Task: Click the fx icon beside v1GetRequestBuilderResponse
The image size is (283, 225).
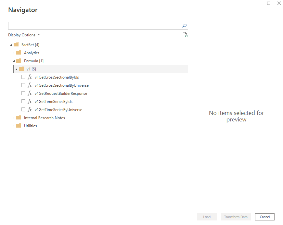Action: [30, 93]
